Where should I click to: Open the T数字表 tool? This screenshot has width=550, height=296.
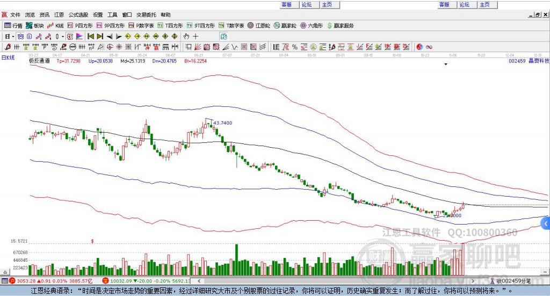pos(231,26)
